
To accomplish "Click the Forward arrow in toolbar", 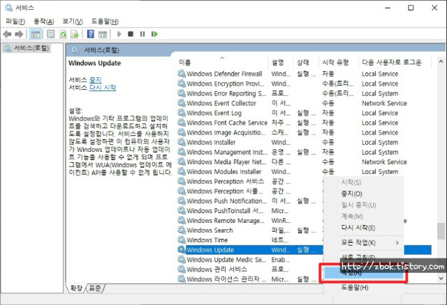I will [19, 34].
